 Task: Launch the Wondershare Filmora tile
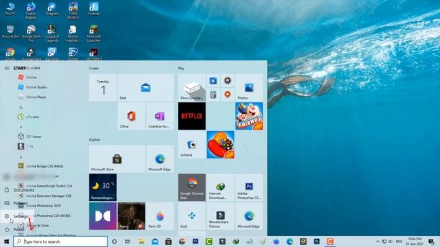point(221,216)
